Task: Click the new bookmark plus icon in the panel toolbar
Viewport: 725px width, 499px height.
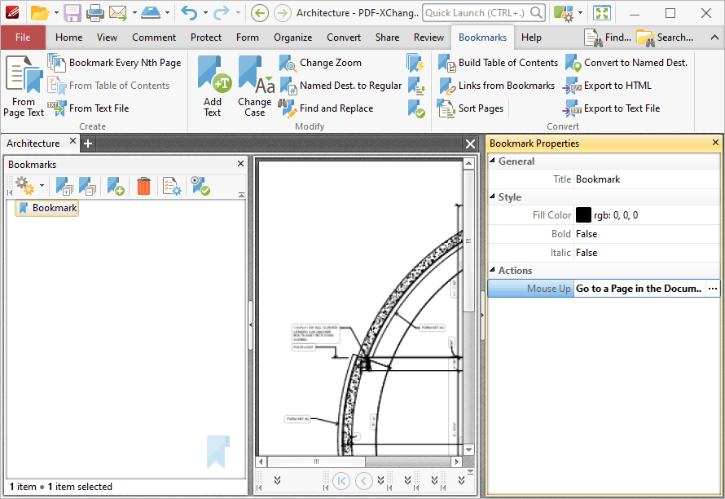Action: pos(116,186)
